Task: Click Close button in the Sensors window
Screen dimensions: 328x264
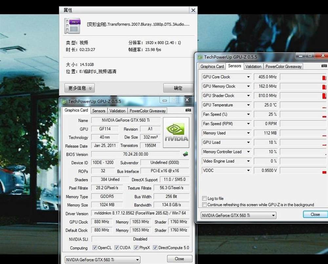Action: pyautogui.click(x=315, y=214)
